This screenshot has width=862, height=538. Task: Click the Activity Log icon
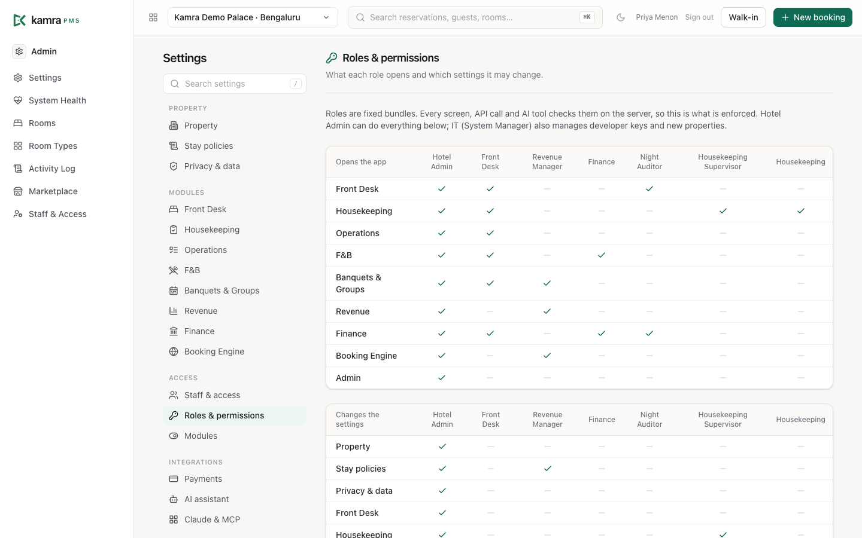pyautogui.click(x=18, y=169)
